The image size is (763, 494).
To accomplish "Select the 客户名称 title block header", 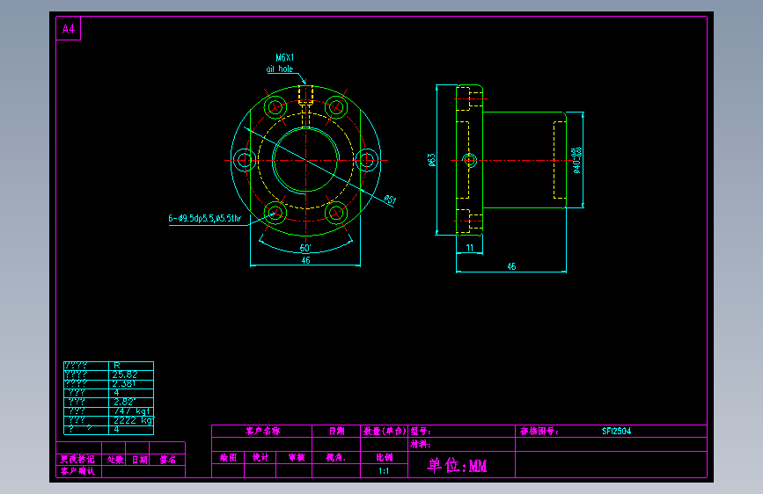I will (x=263, y=431).
